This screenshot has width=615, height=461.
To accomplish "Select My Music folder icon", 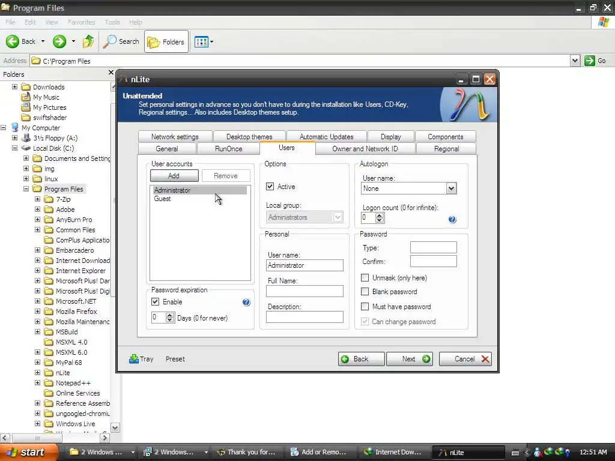I will (26, 97).
